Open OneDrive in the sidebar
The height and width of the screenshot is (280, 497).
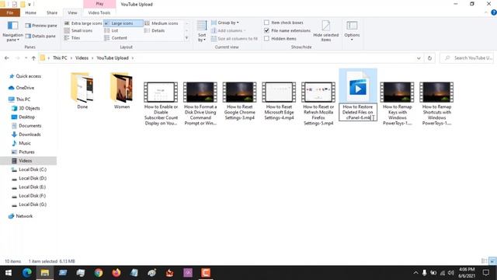(22, 88)
